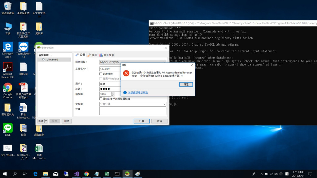Screen dimensions: 317x178
Task: Click the 新建 new session button
Action: point(41,121)
